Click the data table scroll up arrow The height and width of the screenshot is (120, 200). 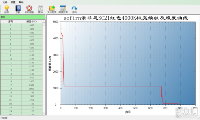pyautogui.click(x=44, y=21)
